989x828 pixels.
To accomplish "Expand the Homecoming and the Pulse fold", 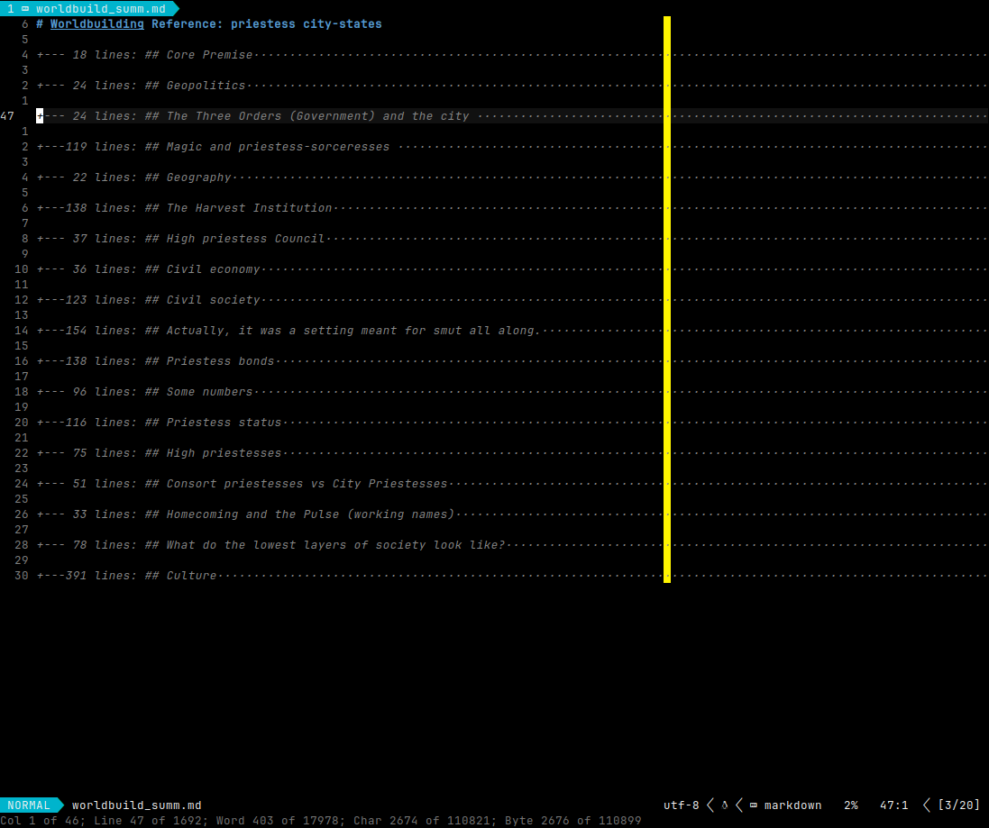I will point(512,514).
